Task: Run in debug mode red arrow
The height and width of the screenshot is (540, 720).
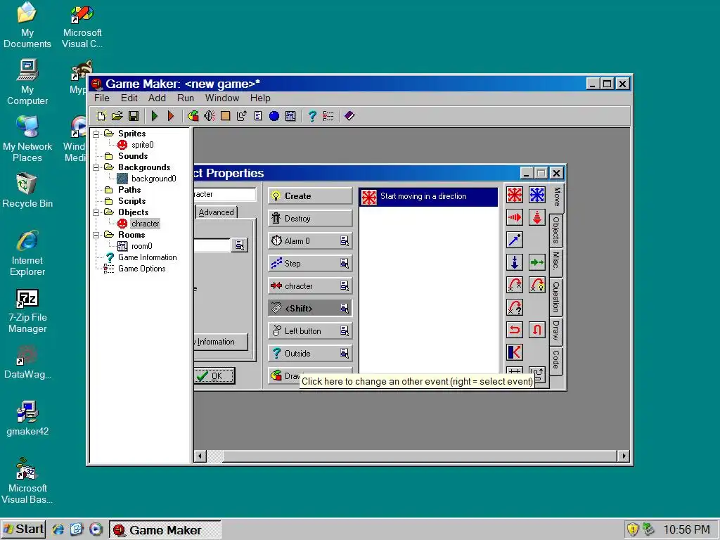Action: (171, 116)
